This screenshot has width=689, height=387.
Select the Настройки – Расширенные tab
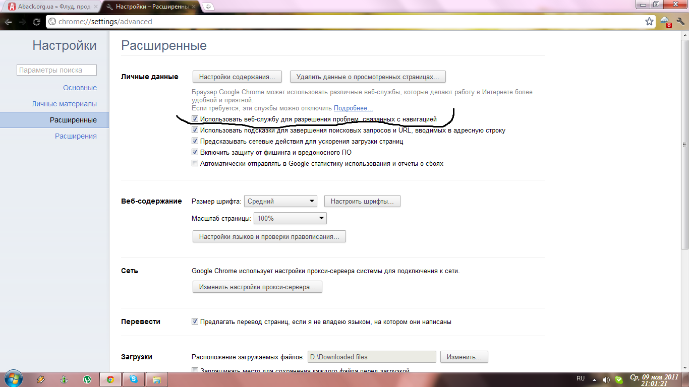(x=151, y=7)
